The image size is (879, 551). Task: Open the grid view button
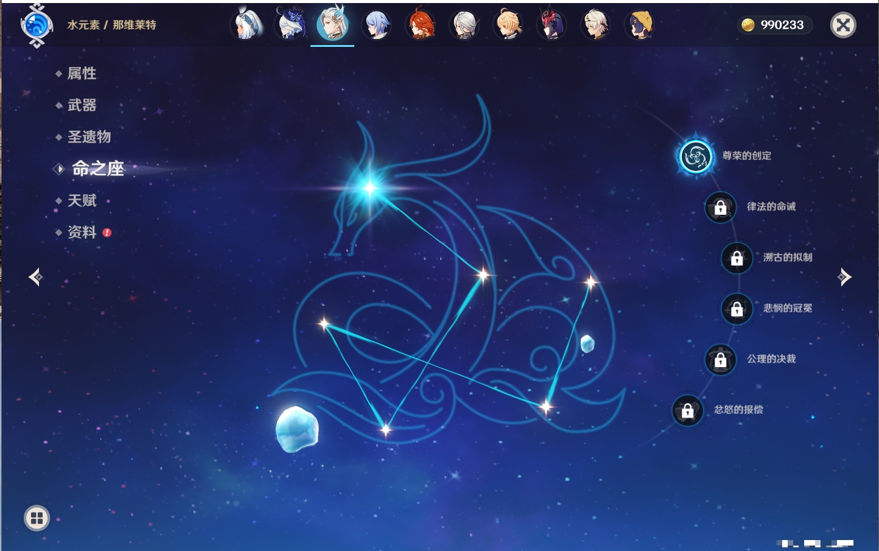coord(37,518)
